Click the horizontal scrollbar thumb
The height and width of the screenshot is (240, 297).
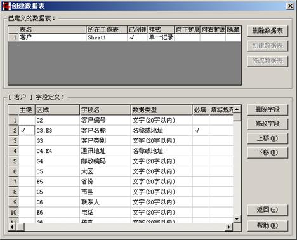[x=20, y=227]
